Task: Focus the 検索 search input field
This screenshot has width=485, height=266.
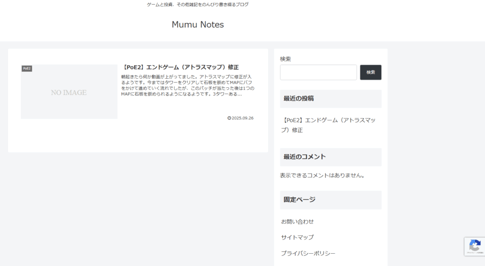Action: 318,73
